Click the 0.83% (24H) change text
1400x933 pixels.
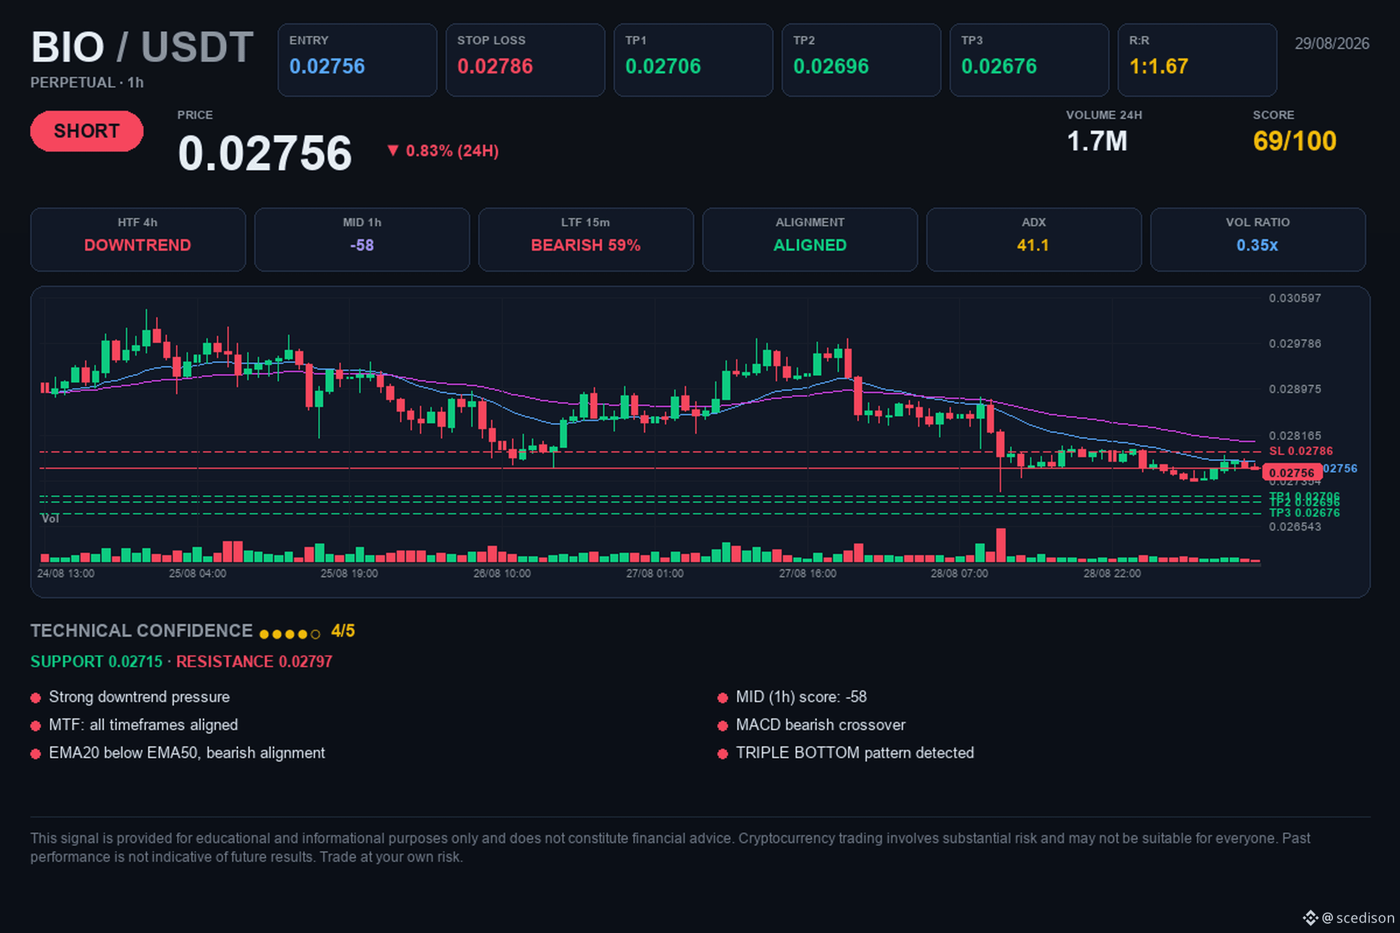tap(452, 151)
